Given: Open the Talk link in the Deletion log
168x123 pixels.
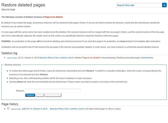Looking at the screenshot, I should [x=56, y=58].
